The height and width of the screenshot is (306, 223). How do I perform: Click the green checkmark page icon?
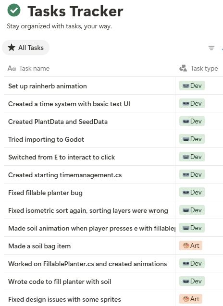14,10
